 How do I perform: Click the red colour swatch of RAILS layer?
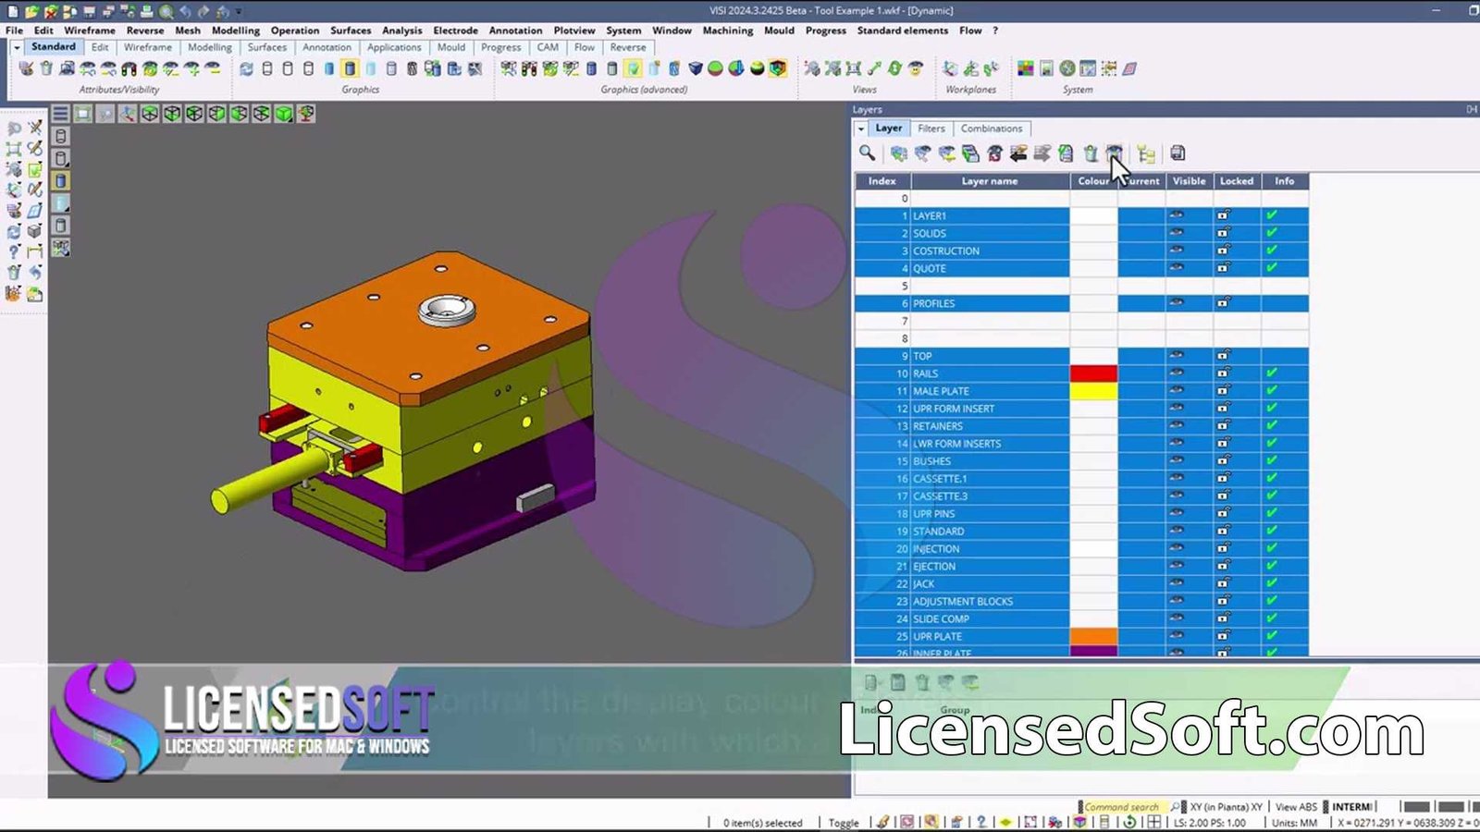[x=1093, y=373]
